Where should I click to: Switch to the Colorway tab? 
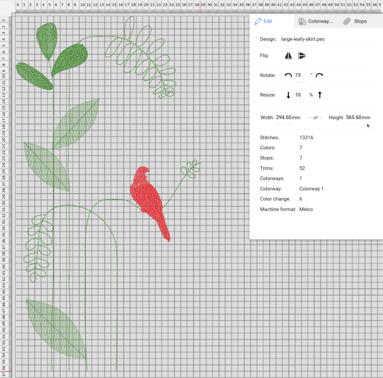315,21
